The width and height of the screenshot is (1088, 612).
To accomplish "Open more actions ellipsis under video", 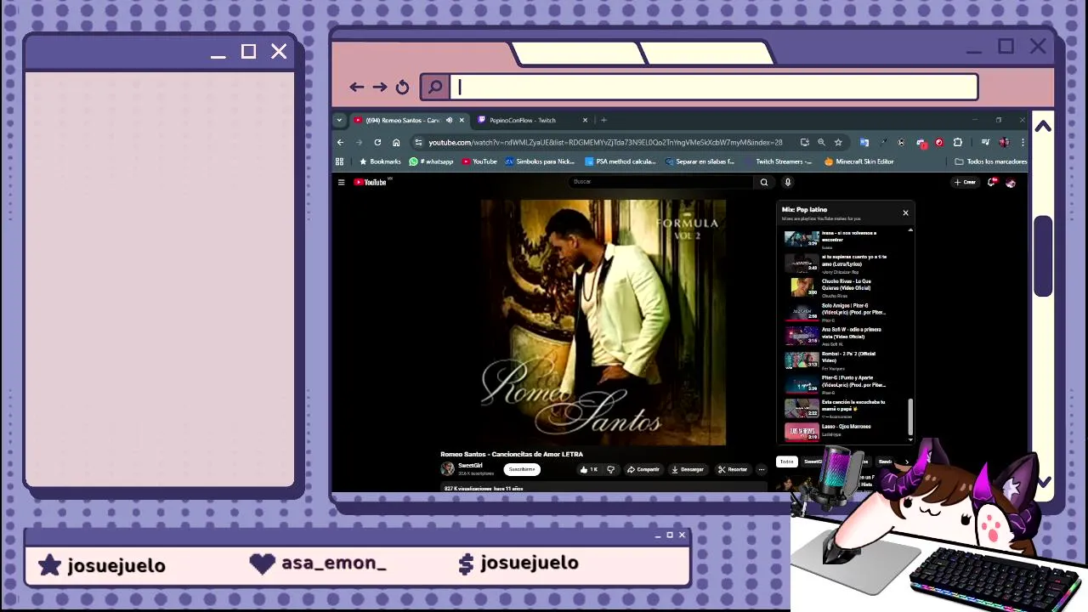I will coord(762,469).
